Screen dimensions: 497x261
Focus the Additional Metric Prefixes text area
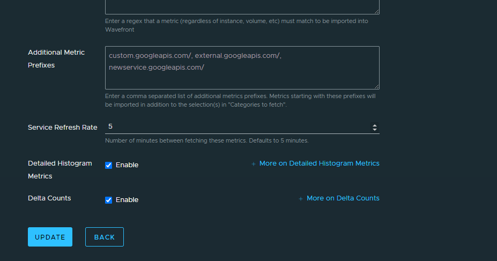(241, 75)
